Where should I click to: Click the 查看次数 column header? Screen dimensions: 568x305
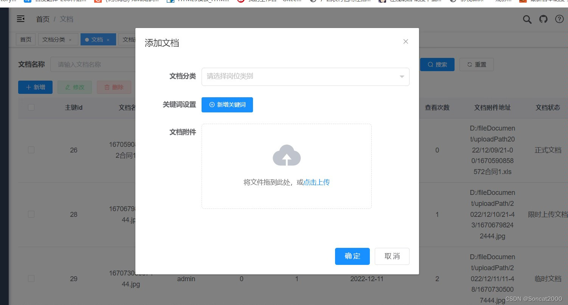437,107
